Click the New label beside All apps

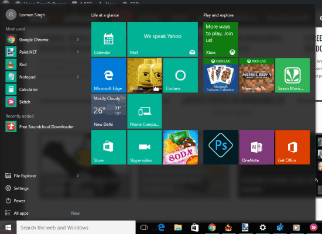[76, 214]
